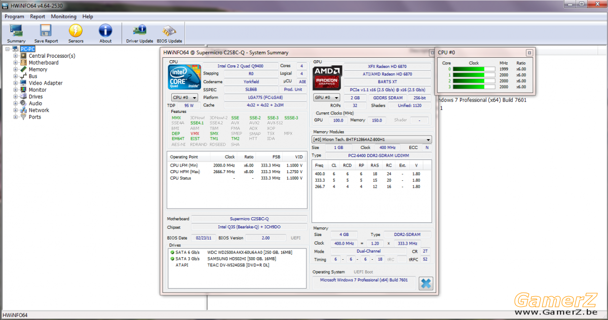Screen dimensions: 608x320
Task: Click the About info icon
Action: click(x=105, y=33)
